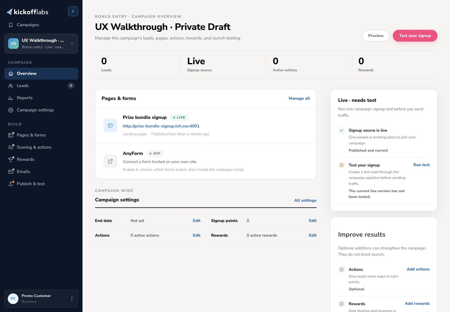Edit the Signup points setting

pyautogui.click(x=313, y=221)
